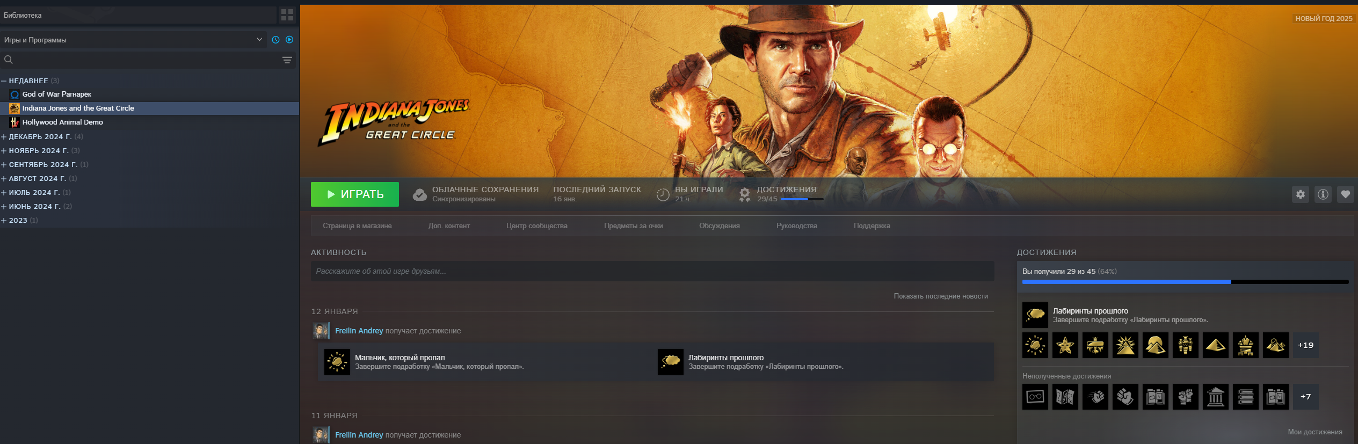The image size is (1358, 444).
Task: Click Freilin Andrey avatar under 12 января
Action: [x=321, y=331]
